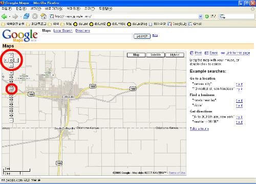Switch map view to Hybrid
Viewport: 256px width, 184px height.
click(x=175, y=55)
